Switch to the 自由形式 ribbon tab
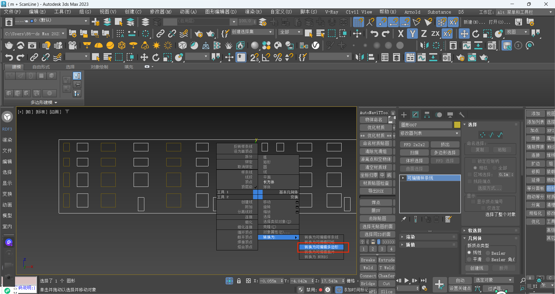 tap(41, 67)
